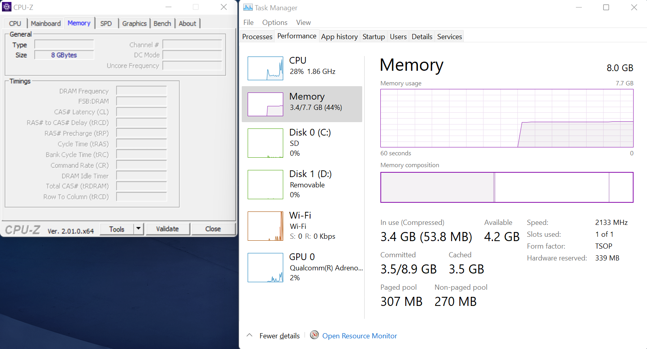Screen dimensions: 647x349
Task: Click the Close button in CPU-Z
Action: pyautogui.click(x=213, y=229)
